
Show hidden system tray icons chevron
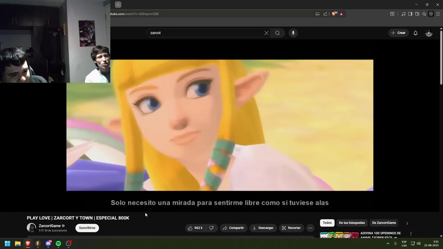click(x=388, y=243)
